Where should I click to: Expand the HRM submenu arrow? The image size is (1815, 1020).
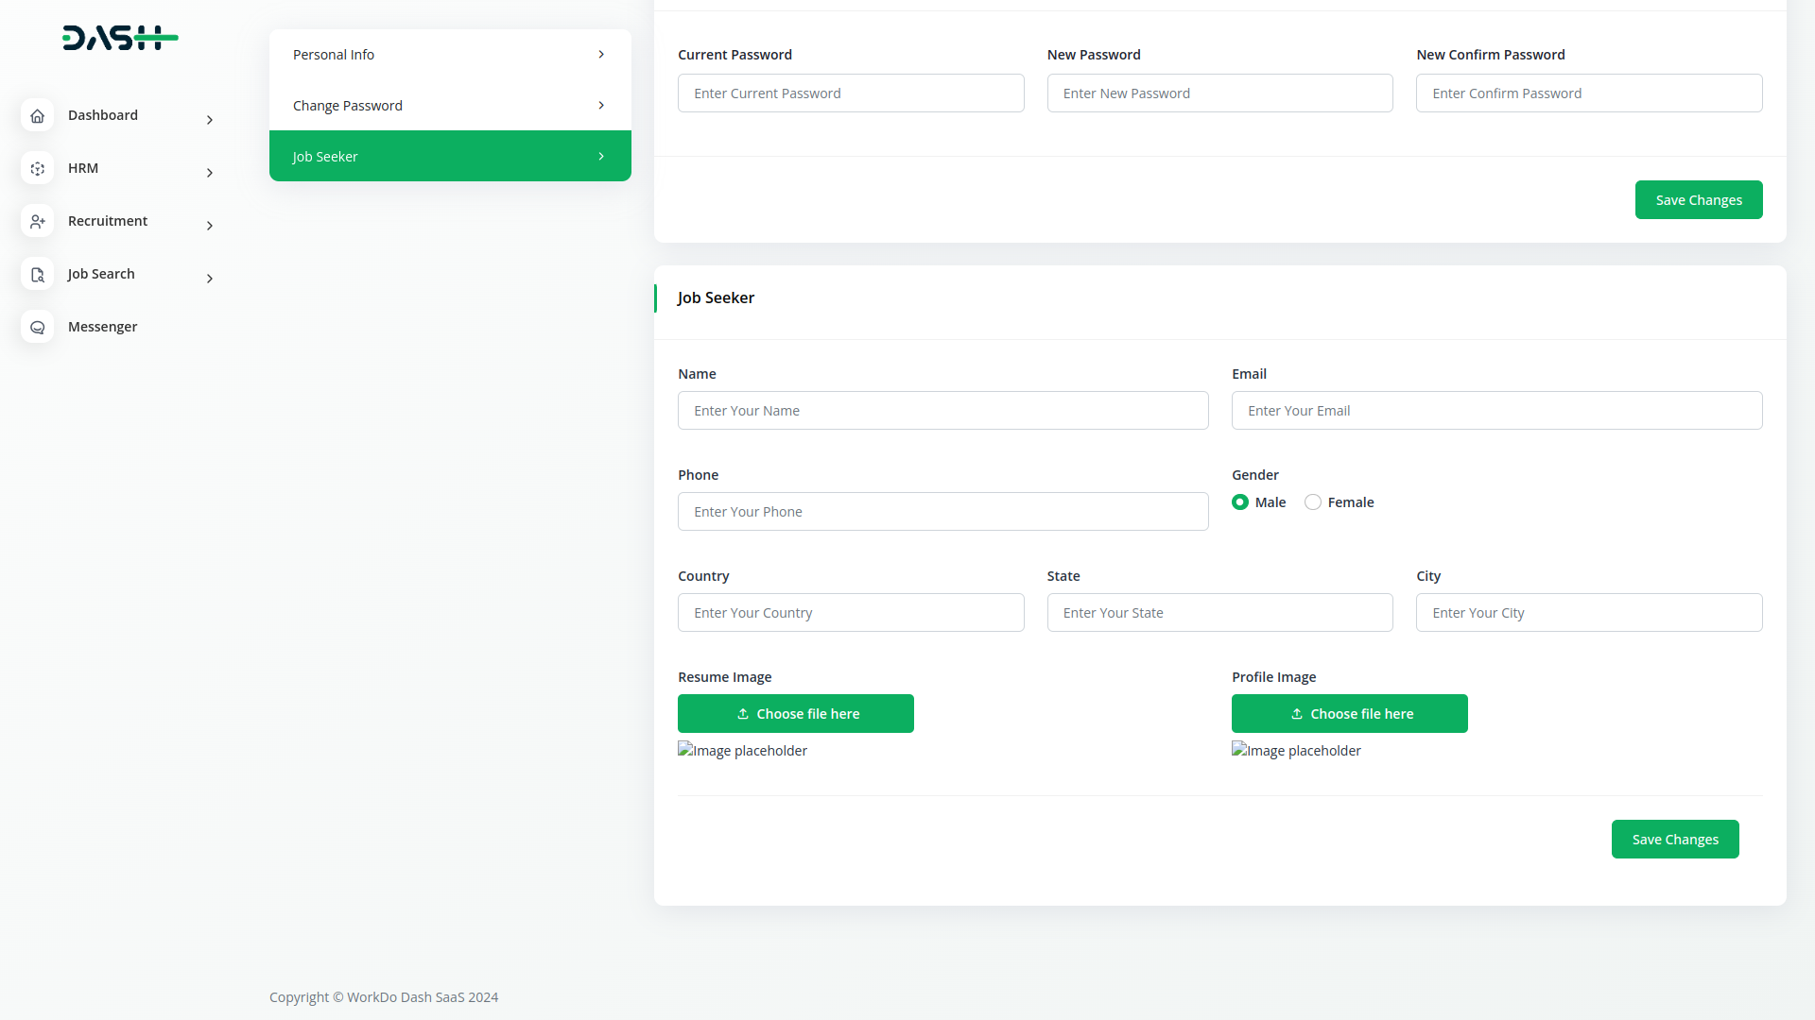210,173
